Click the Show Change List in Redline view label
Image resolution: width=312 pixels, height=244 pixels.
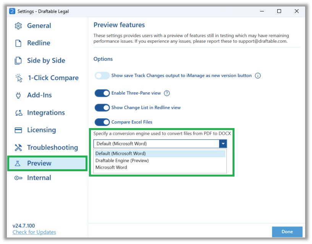[x=146, y=108]
